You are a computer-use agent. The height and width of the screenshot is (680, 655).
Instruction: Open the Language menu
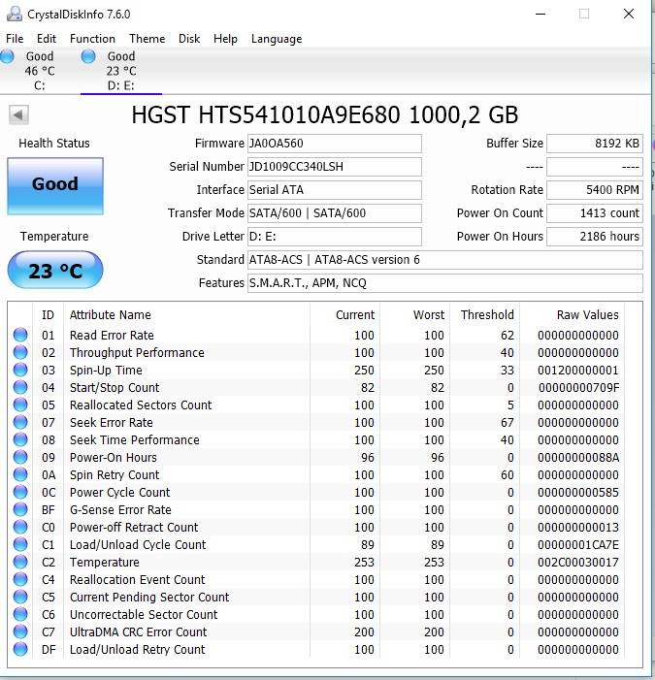click(x=276, y=39)
